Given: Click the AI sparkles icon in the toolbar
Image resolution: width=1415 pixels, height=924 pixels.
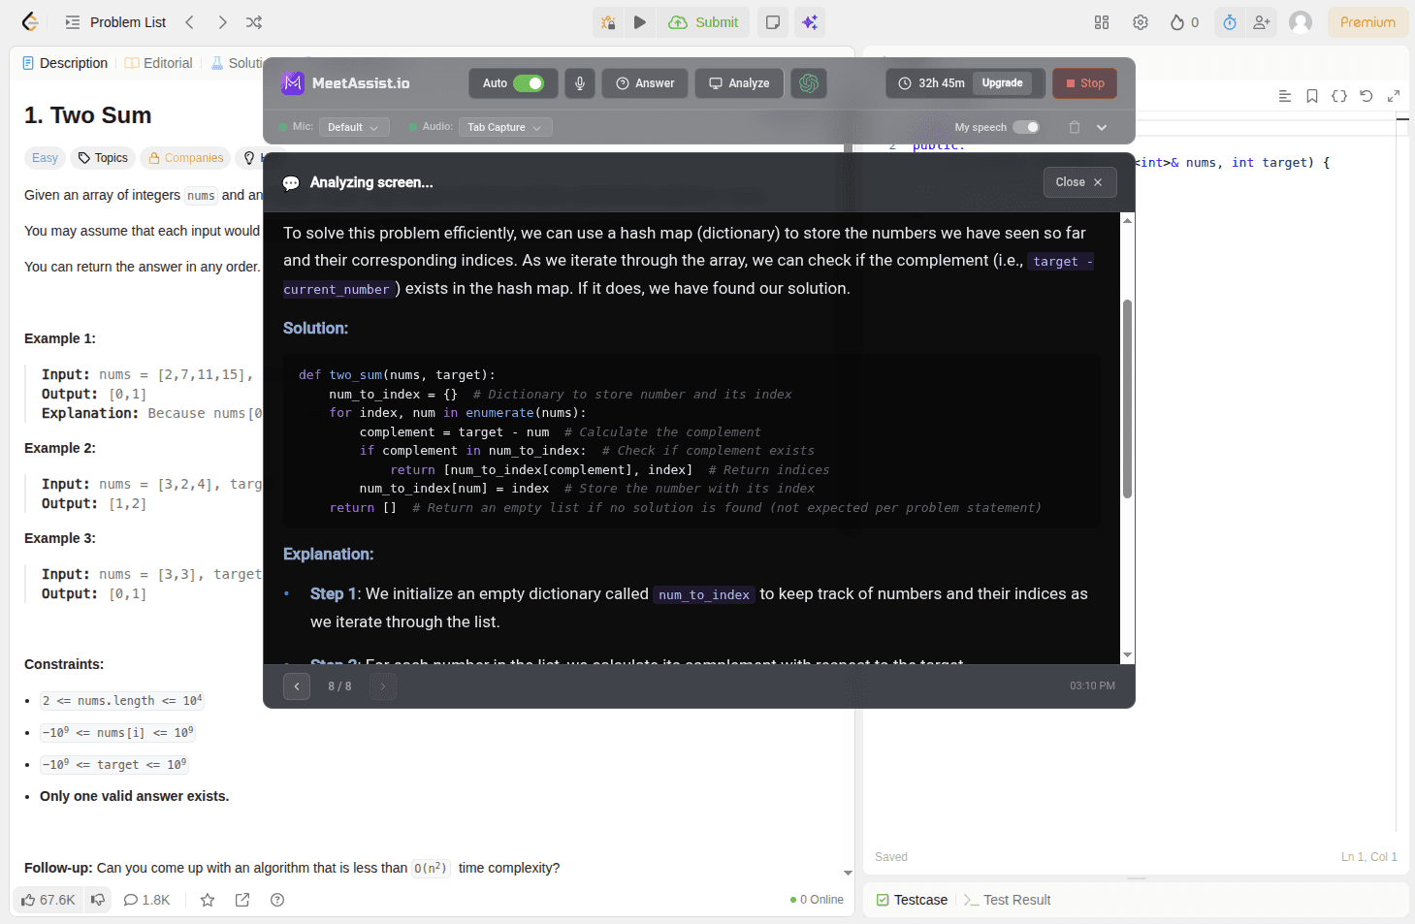Looking at the screenshot, I should 810,21.
